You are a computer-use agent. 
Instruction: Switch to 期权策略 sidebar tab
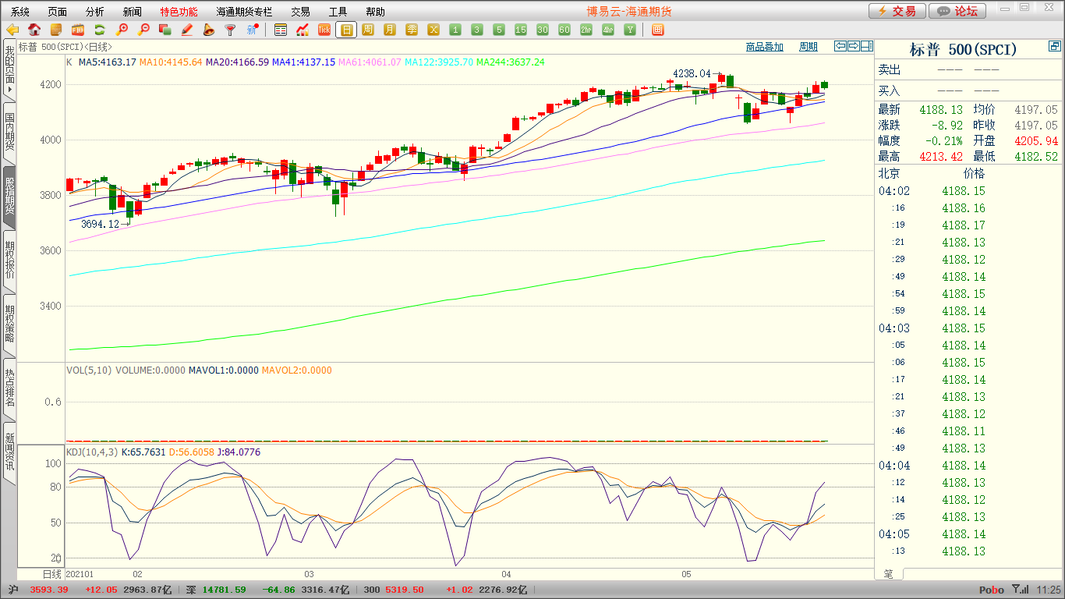pos(9,324)
